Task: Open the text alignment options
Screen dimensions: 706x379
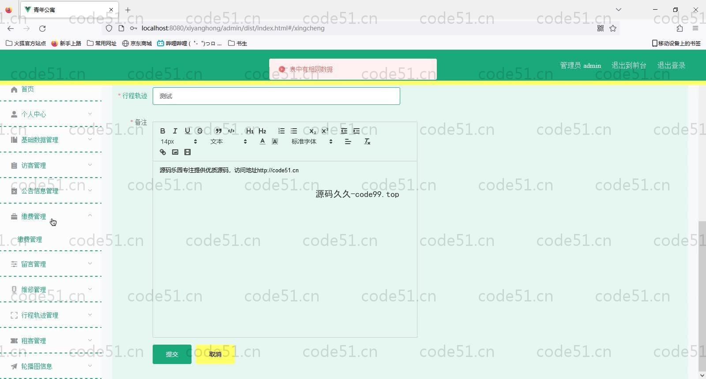Action: 348,141
